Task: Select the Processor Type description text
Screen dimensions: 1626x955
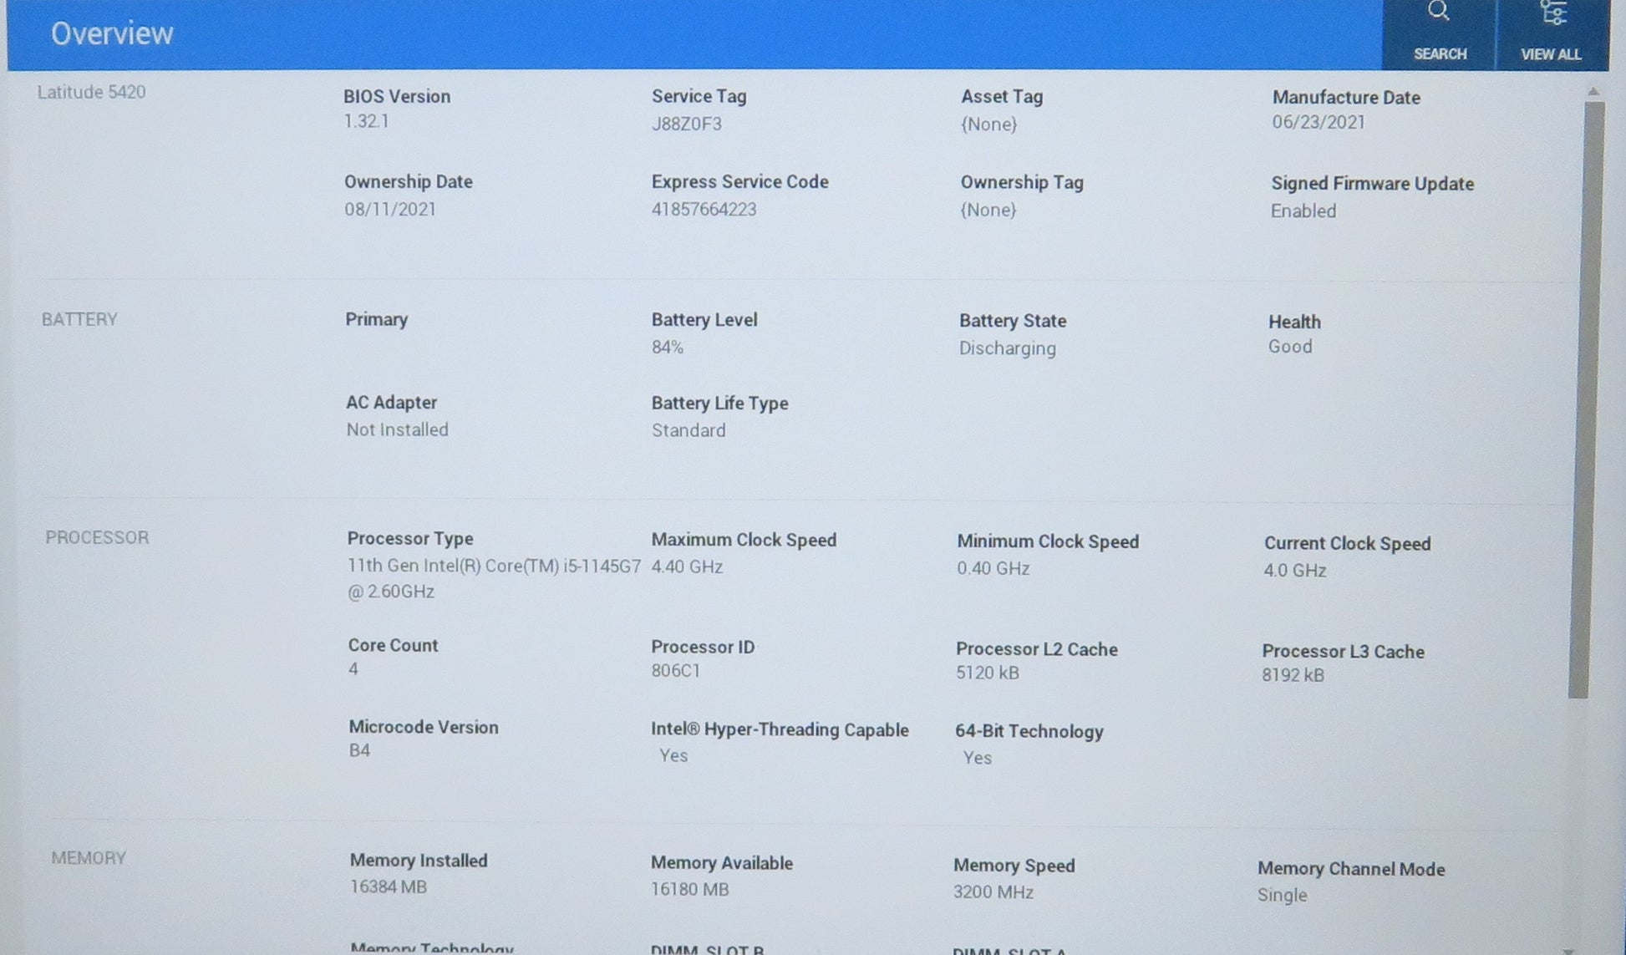Action: [x=493, y=566]
